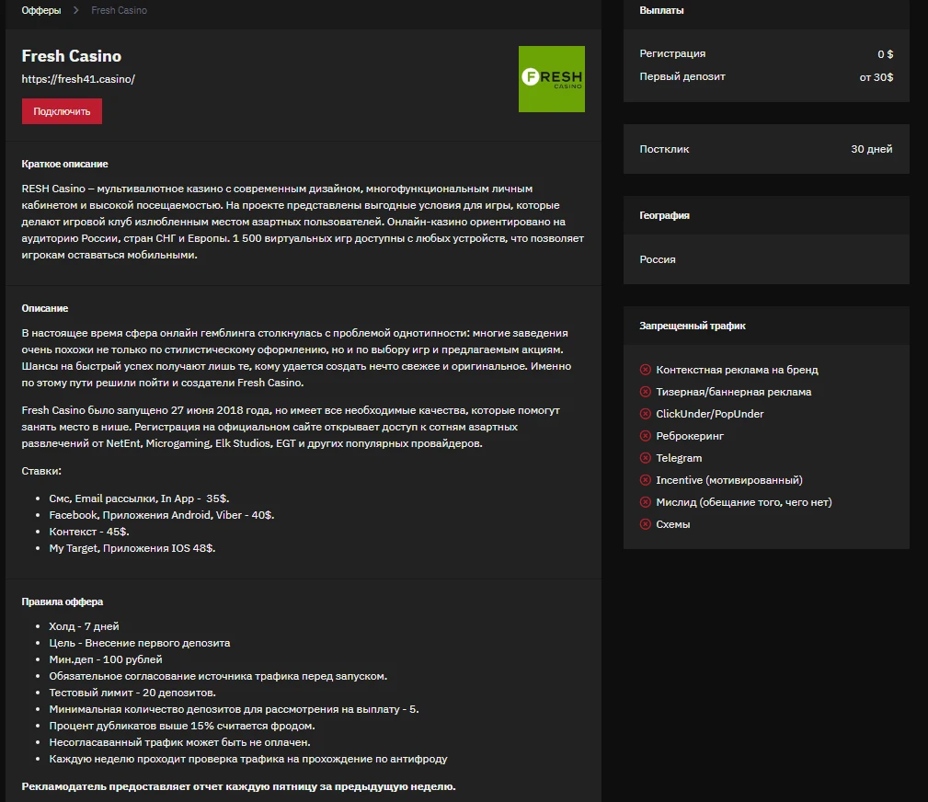Click the Fresh Casino breadcrumb item
Viewport: 928px width, 802px height.
(119, 10)
